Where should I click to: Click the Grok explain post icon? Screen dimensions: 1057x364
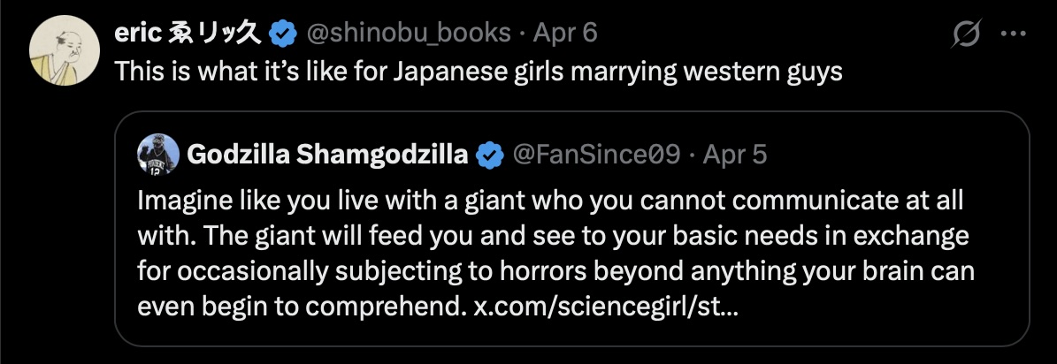coord(965,33)
